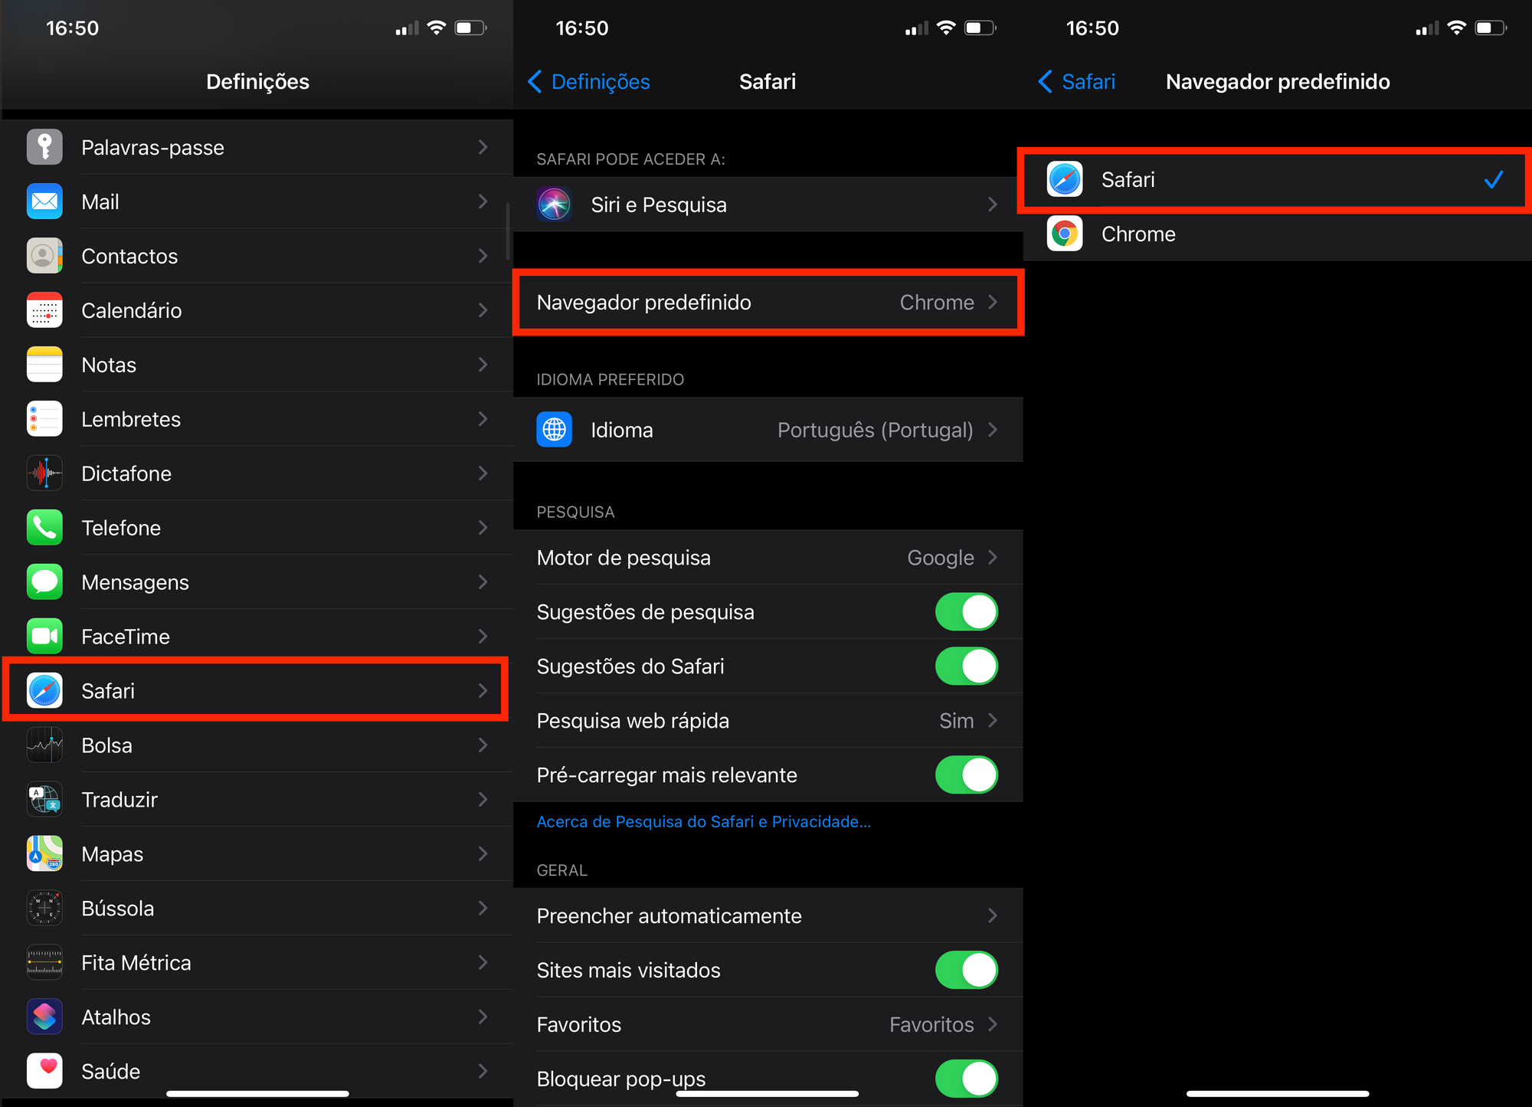Tap home indicator bar on Definições screen
The image size is (1532, 1107).
click(257, 1093)
